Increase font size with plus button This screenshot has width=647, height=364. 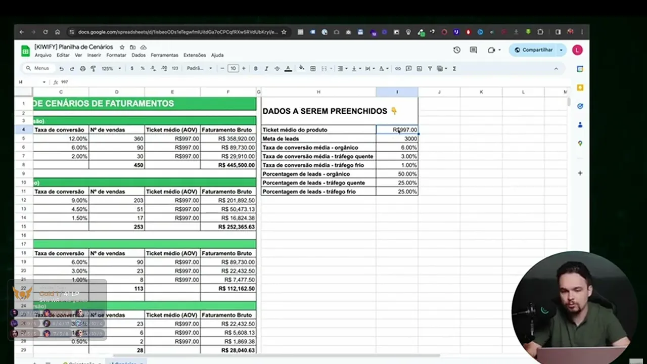point(244,68)
